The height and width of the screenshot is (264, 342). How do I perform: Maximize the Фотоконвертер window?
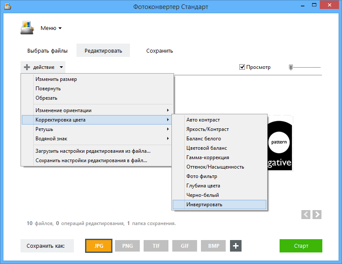click(x=314, y=5)
